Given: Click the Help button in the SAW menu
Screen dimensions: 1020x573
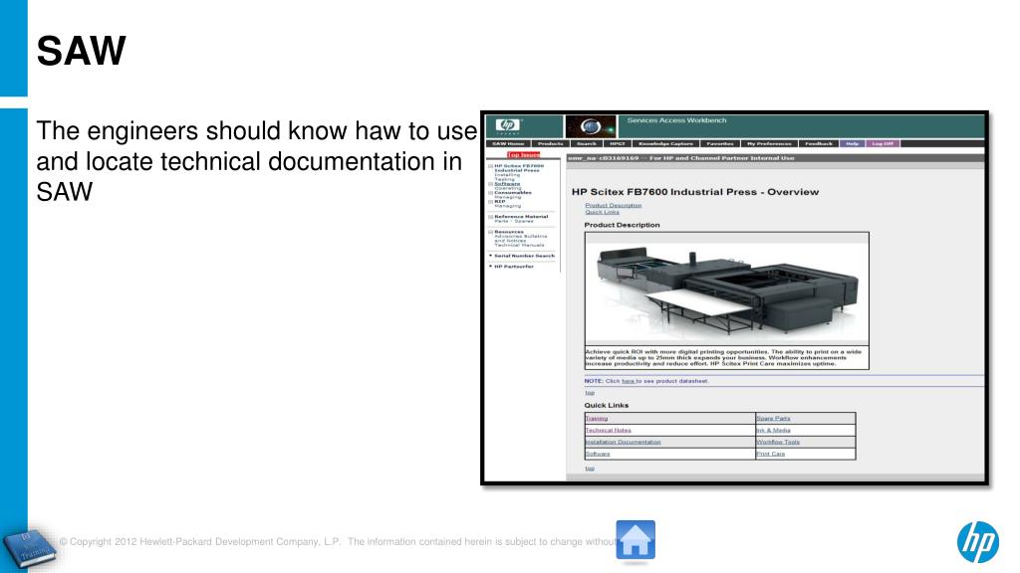Looking at the screenshot, I should click(853, 143).
